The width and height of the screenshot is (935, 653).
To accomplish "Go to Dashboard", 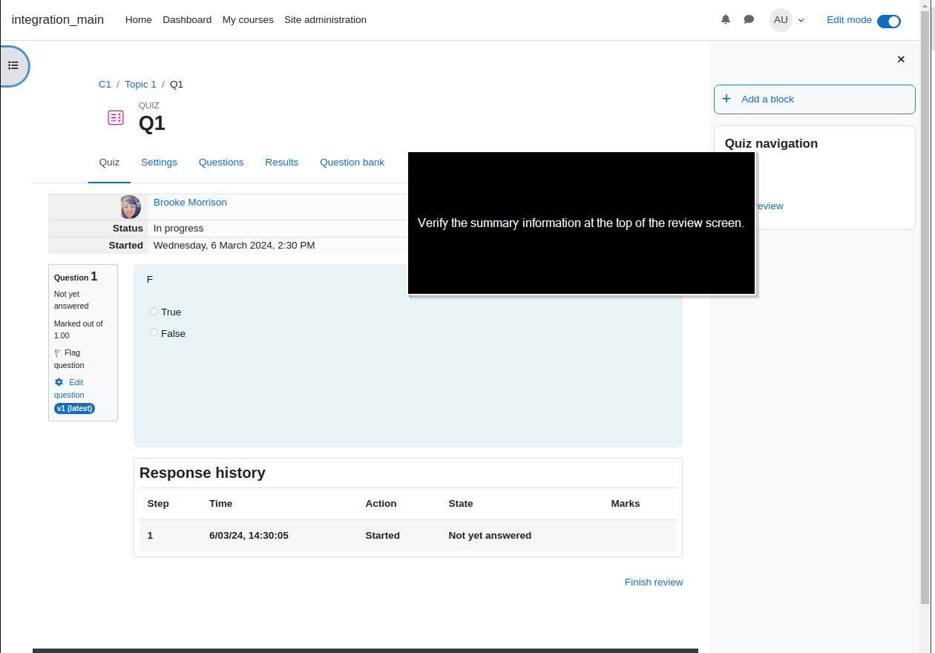I will (x=187, y=20).
